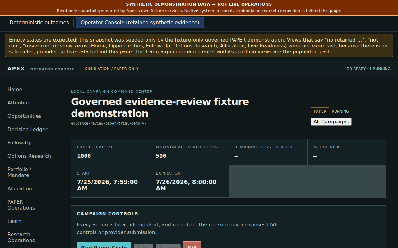398x248 pixels.
Task: Open the Operator Console retained synthetic evidence tab
Action: (x=140, y=23)
